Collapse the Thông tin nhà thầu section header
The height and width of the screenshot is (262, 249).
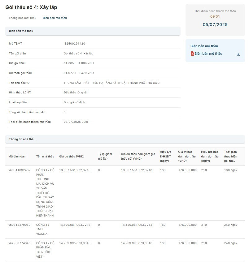click(125, 139)
